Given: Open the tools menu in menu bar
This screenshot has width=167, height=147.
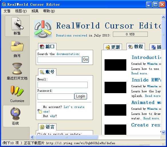Looking at the screenshot, I should (35, 11).
